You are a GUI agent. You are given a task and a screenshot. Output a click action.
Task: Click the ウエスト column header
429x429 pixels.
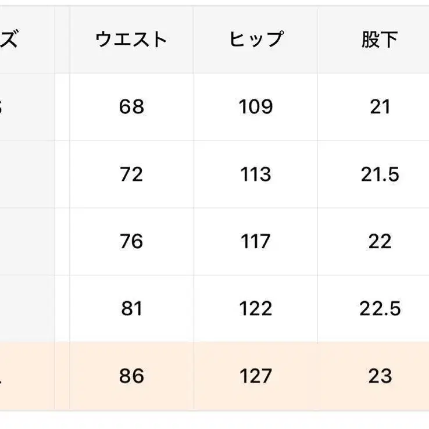[131, 40]
